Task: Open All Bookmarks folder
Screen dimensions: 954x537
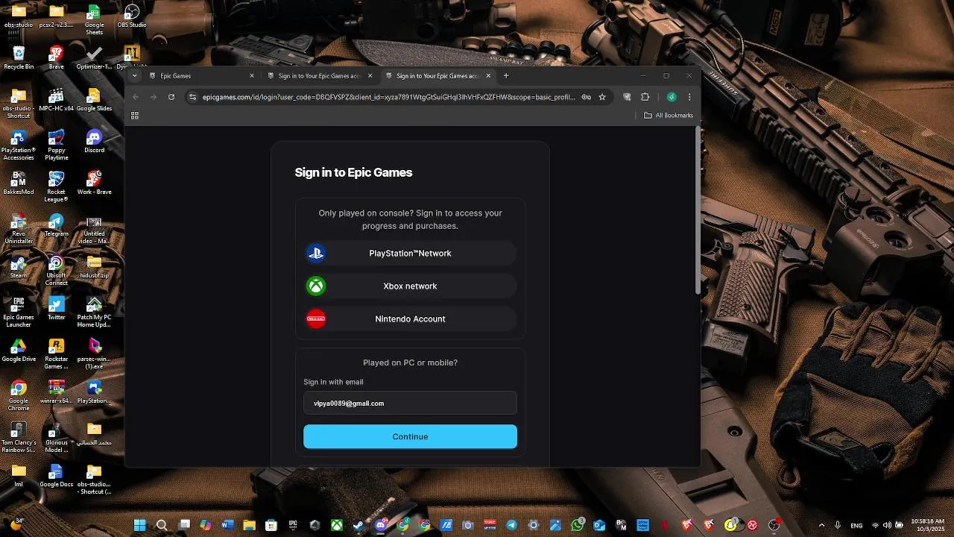Action: [x=669, y=116]
